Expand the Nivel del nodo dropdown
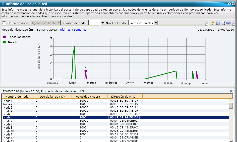This screenshot has height=142, width=237. coord(156,23)
